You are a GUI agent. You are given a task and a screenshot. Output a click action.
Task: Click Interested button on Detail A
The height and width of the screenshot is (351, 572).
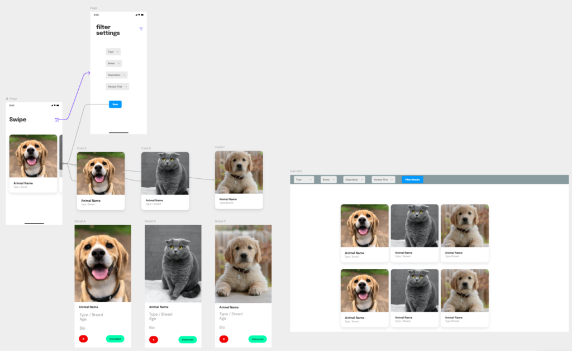click(x=115, y=339)
